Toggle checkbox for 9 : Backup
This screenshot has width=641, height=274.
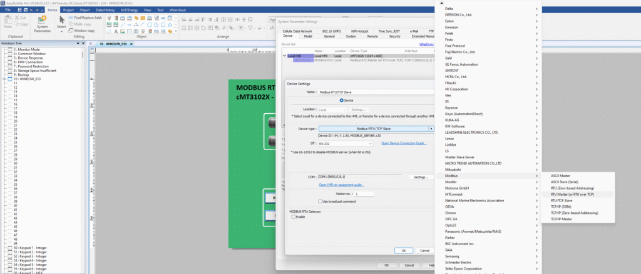[x=10, y=74]
